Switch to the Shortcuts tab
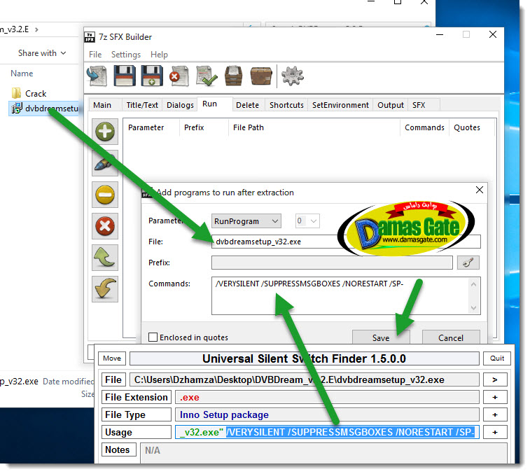This screenshot has width=530, height=474. click(x=286, y=105)
